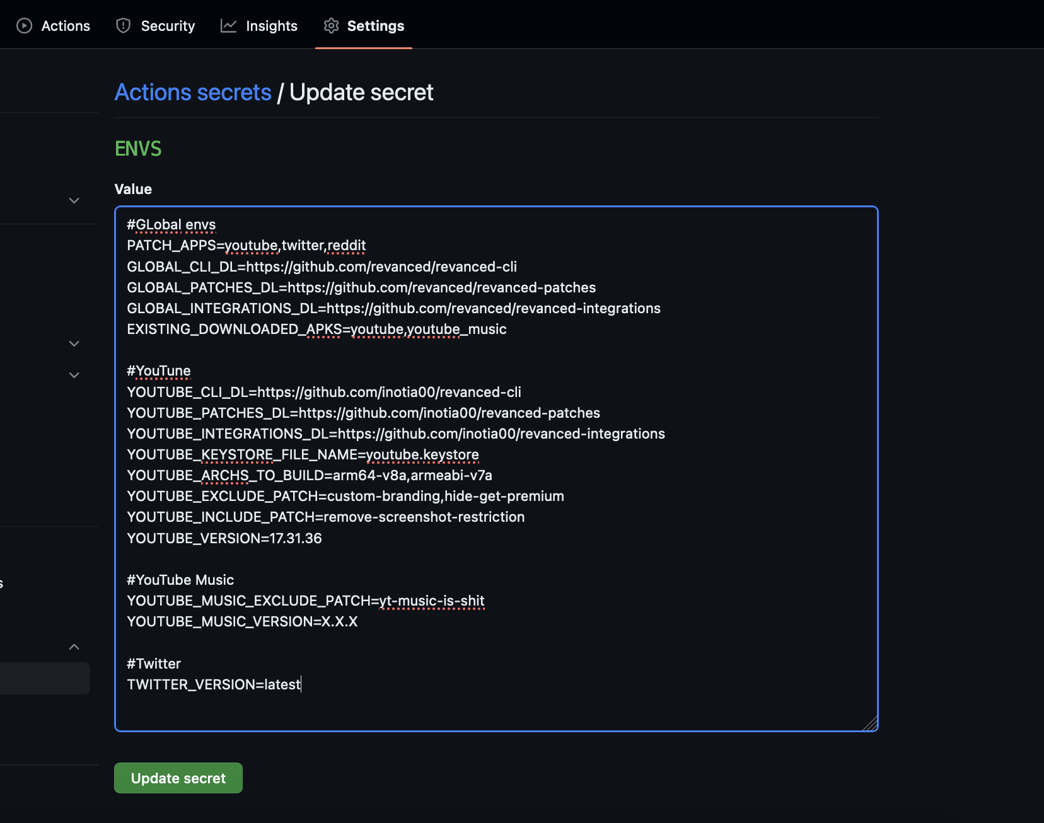Click the textarea resize handle corner

pos(870,723)
